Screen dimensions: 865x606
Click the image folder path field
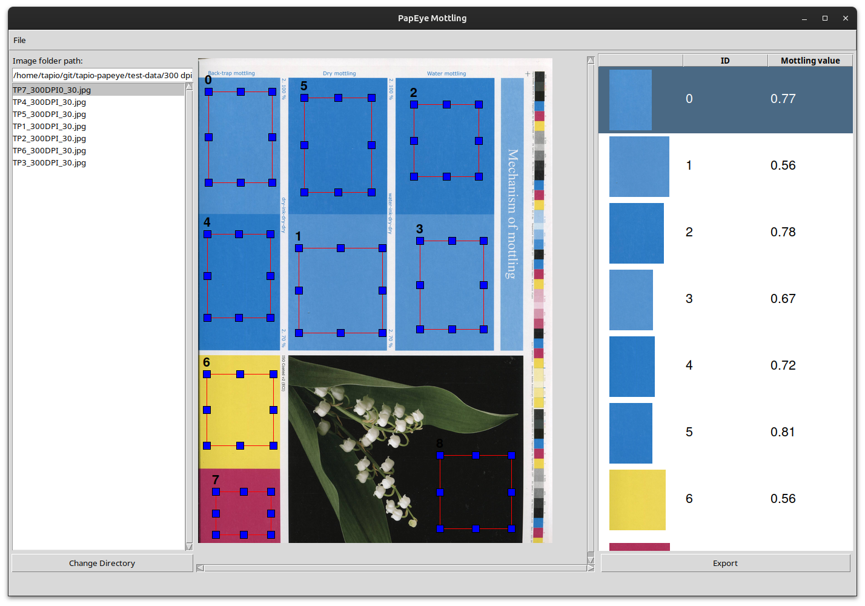102,75
